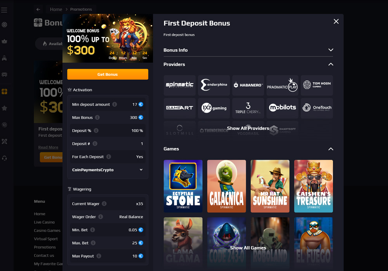
Task: Show info for Max Payout
Action: tap(99, 256)
